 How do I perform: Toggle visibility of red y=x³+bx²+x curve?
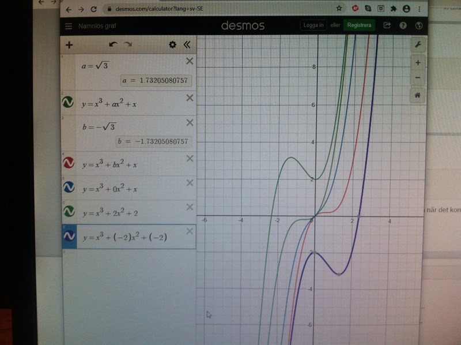tap(69, 163)
